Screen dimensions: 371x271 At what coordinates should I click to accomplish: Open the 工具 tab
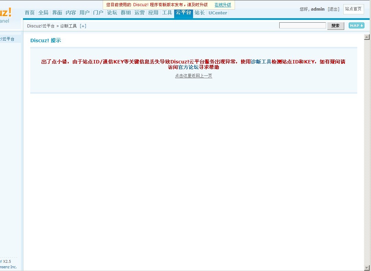tap(167, 13)
